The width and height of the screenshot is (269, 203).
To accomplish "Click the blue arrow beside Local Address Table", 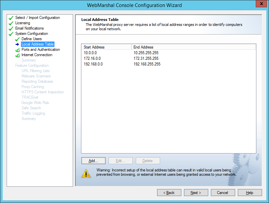I will click(18, 45).
